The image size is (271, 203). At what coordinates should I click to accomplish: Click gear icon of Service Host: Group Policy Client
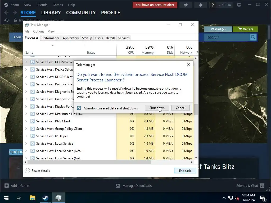(x=33, y=129)
